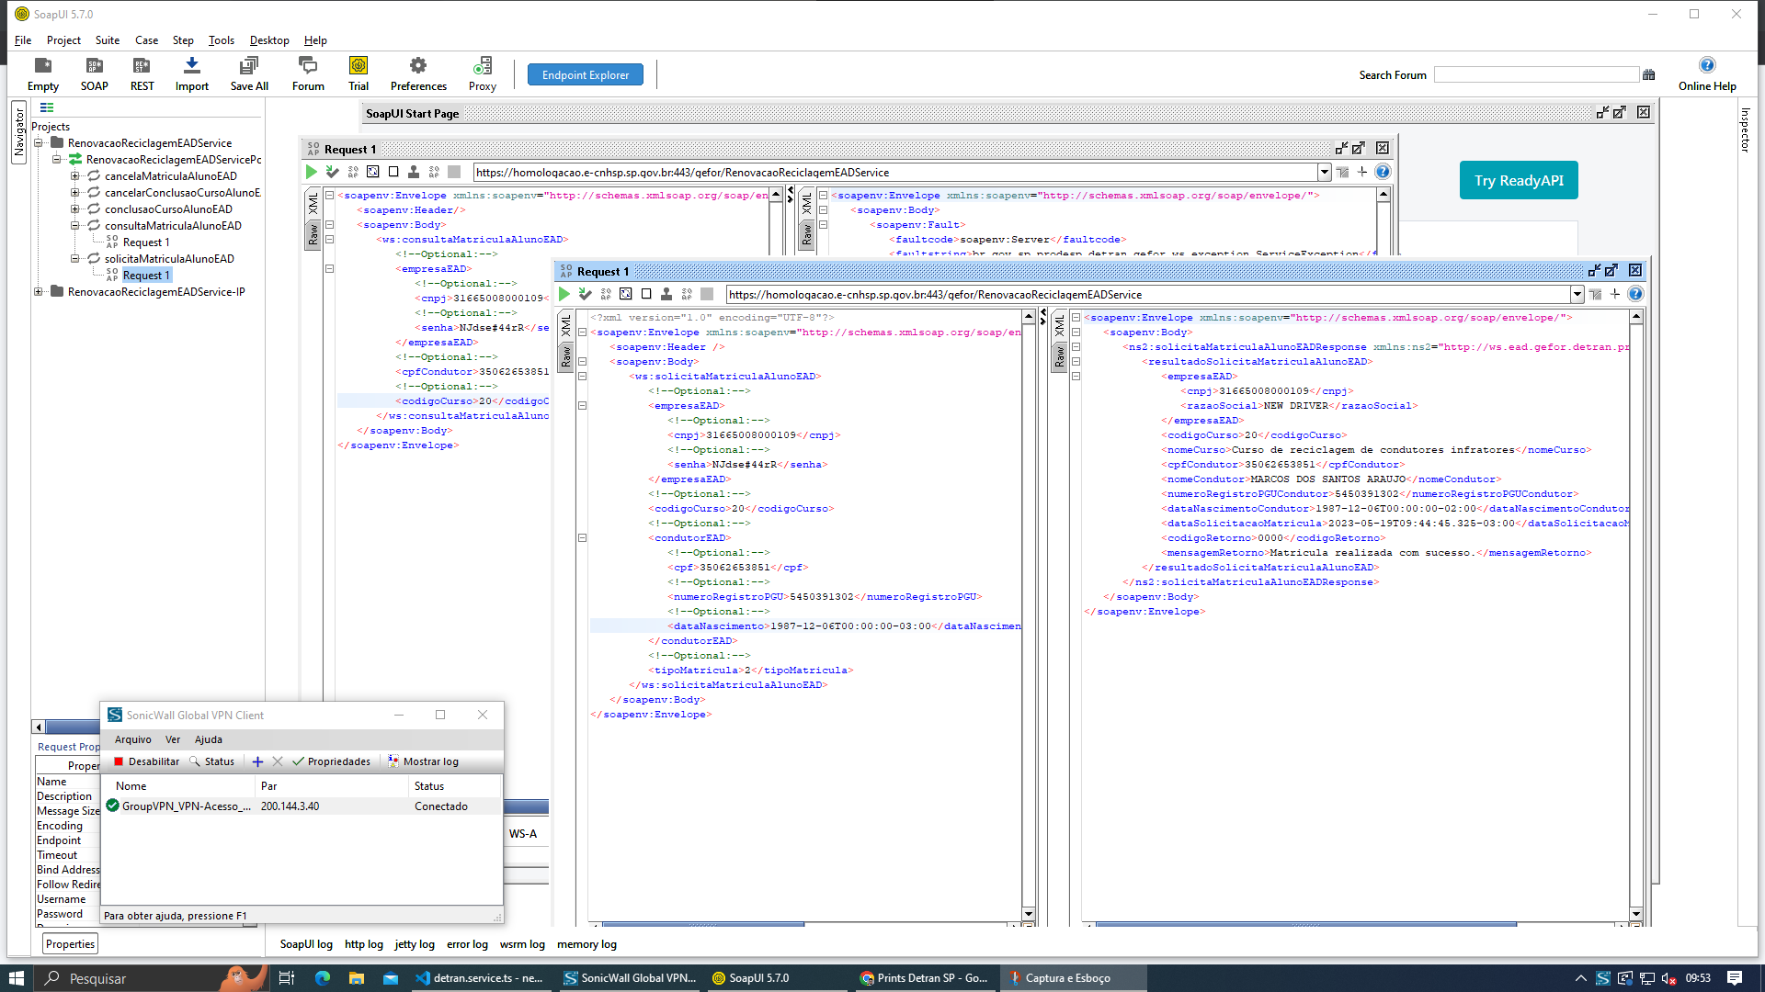Click the Try ReadyAPI button
Screen dimensions: 1765x992
point(1518,180)
